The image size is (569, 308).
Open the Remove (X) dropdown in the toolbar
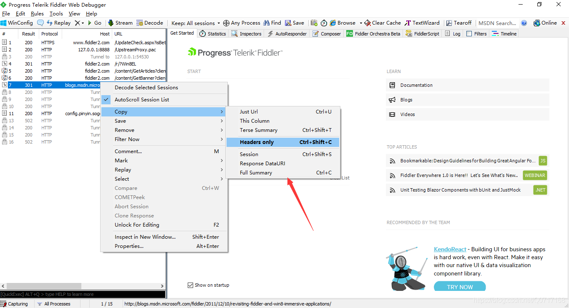[79, 23]
